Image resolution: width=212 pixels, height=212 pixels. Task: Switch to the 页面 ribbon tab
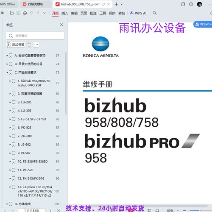(x=84, y=13)
